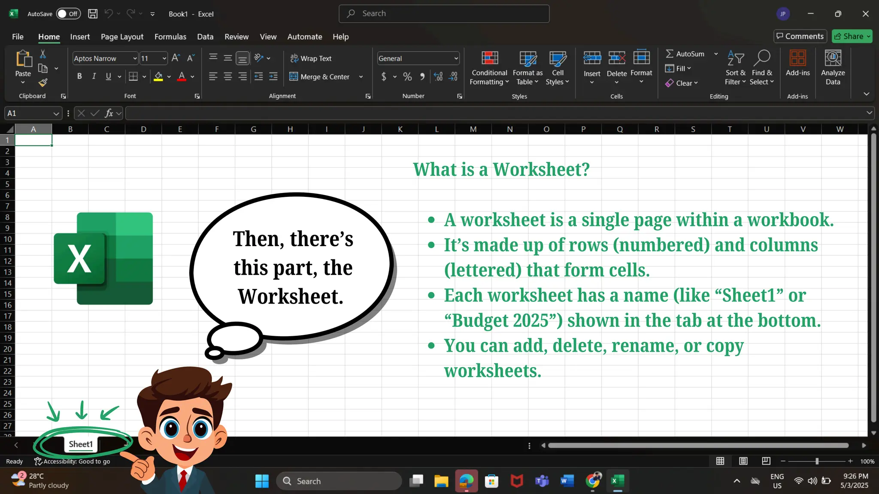Switch to the Insert tab
This screenshot has height=494, width=879.
[x=80, y=36]
